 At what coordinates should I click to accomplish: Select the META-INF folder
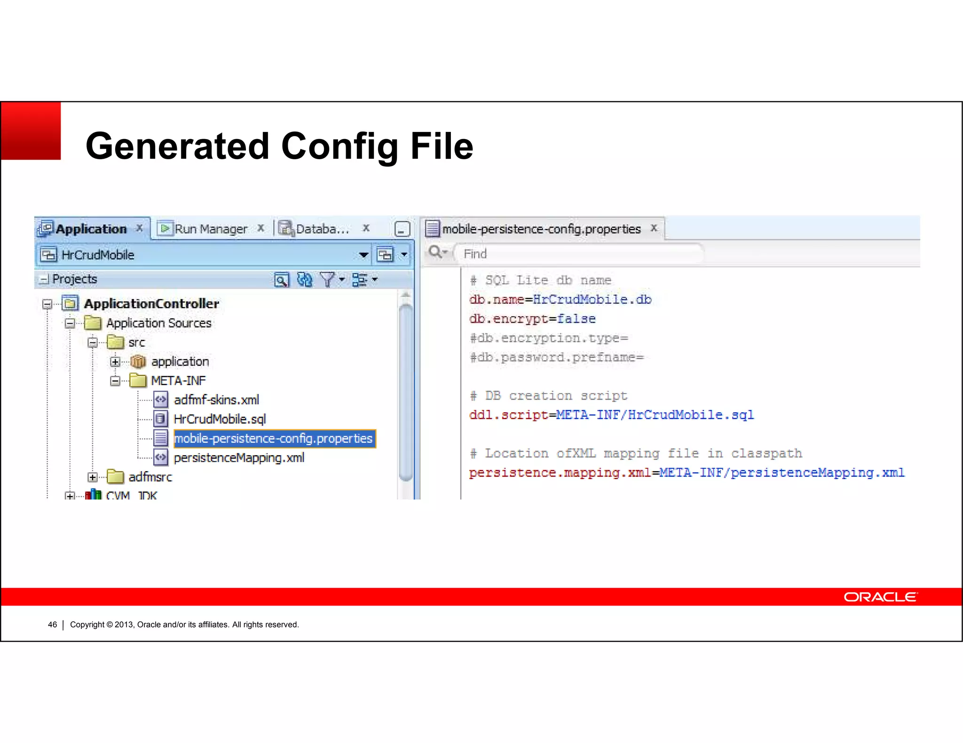coord(178,381)
